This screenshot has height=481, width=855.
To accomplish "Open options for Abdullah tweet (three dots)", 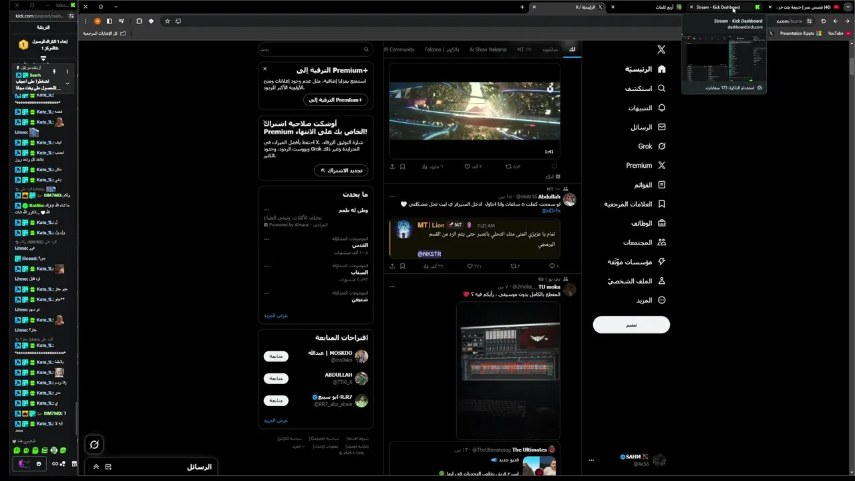I will 392,196.
